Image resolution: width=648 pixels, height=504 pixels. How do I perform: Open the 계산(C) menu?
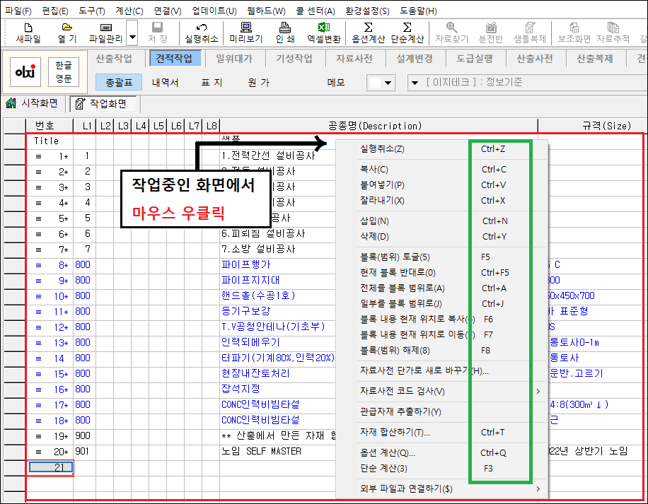coord(129,11)
